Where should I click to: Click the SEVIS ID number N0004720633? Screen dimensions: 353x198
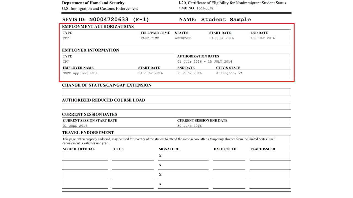108,19
